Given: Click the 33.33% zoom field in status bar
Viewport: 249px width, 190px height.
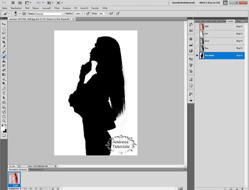Looking at the screenshot, I should tap(12, 166).
